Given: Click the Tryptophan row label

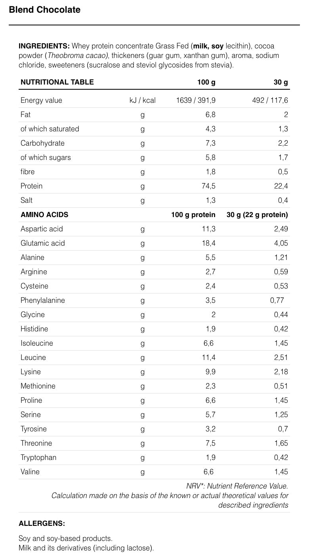Looking at the screenshot, I should 38,458.
